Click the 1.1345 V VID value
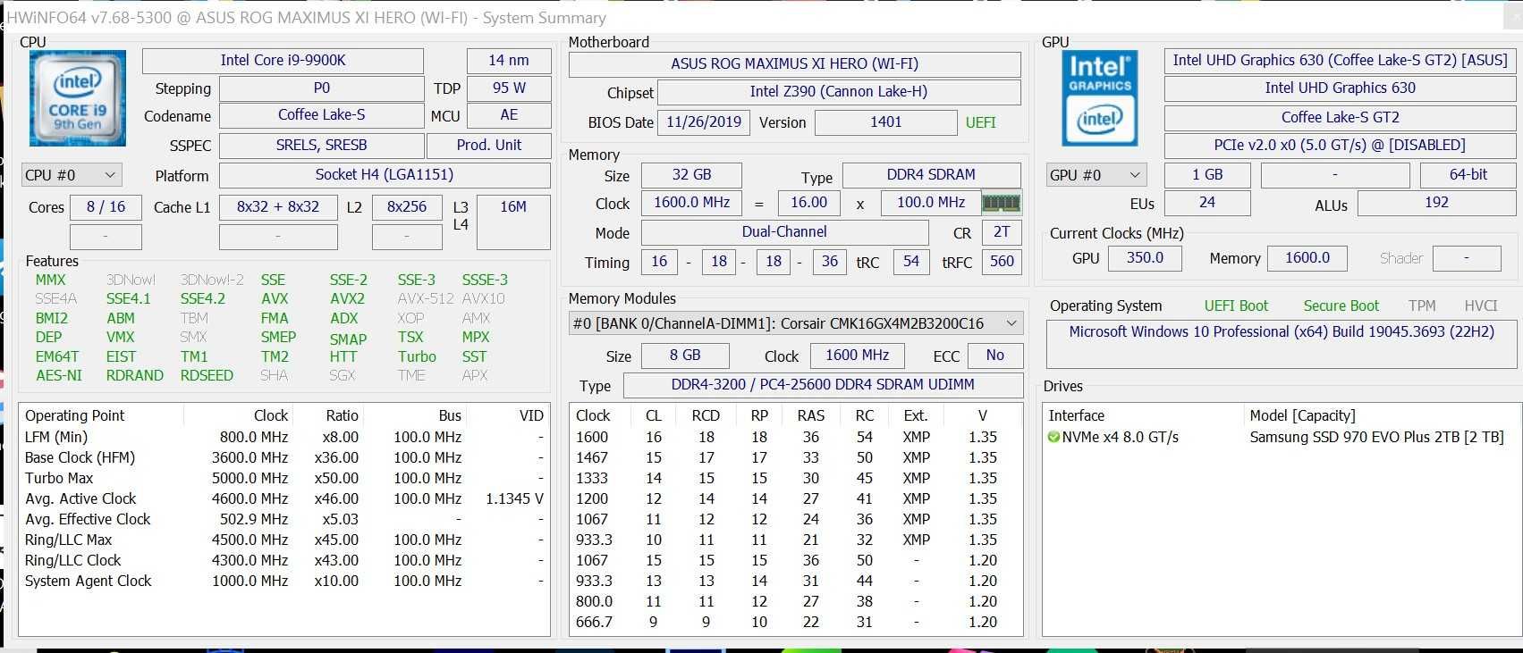This screenshot has width=1523, height=653. (x=514, y=499)
